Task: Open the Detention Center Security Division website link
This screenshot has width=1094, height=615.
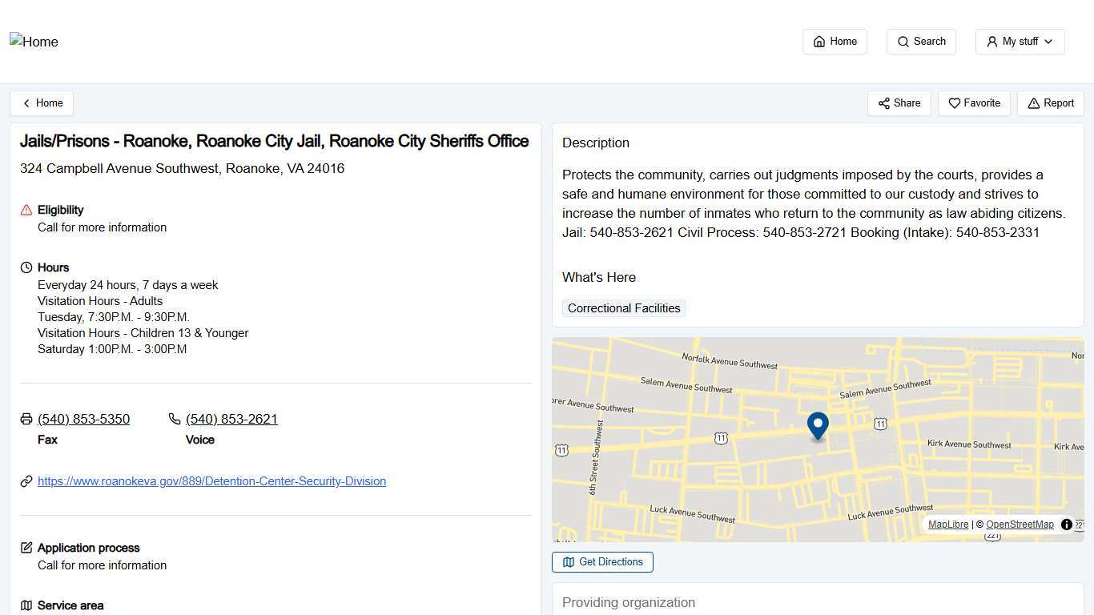Action: tap(211, 481)
